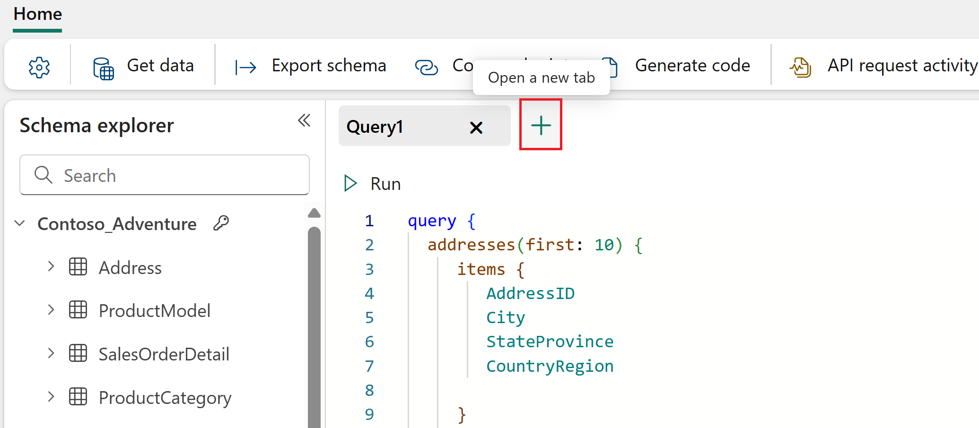The height and width of the screenshot is (428, 979).
Task: Collapse the Contoso_Adventure node
Action: (x=20, y=223)
